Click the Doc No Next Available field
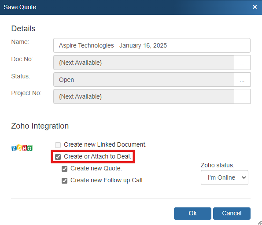The height and width of the screenshot is (225, 262). point(144,63)
